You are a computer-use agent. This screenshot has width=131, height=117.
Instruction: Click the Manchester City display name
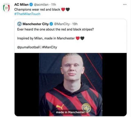tap(36, 24)
